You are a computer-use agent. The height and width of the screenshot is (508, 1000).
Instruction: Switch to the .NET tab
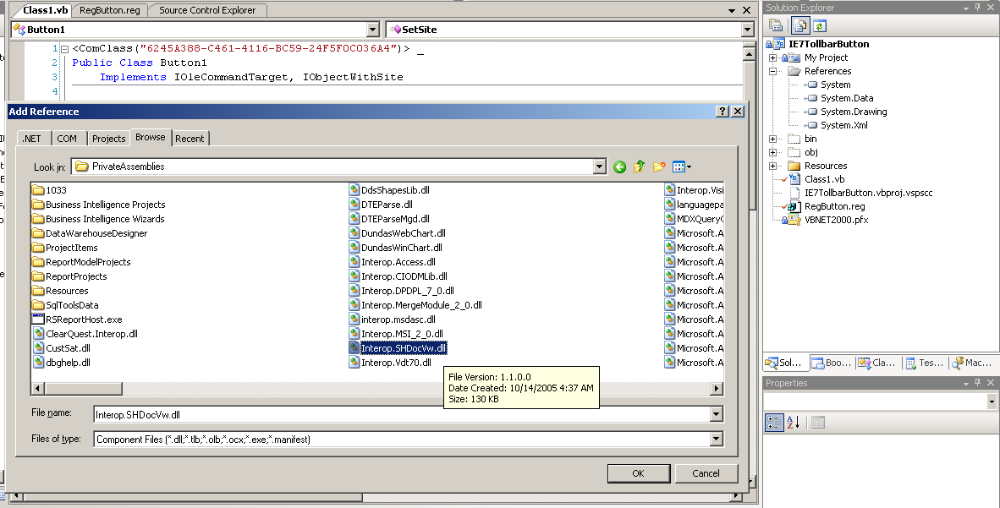pyautogui.click(x=30, y=139)
